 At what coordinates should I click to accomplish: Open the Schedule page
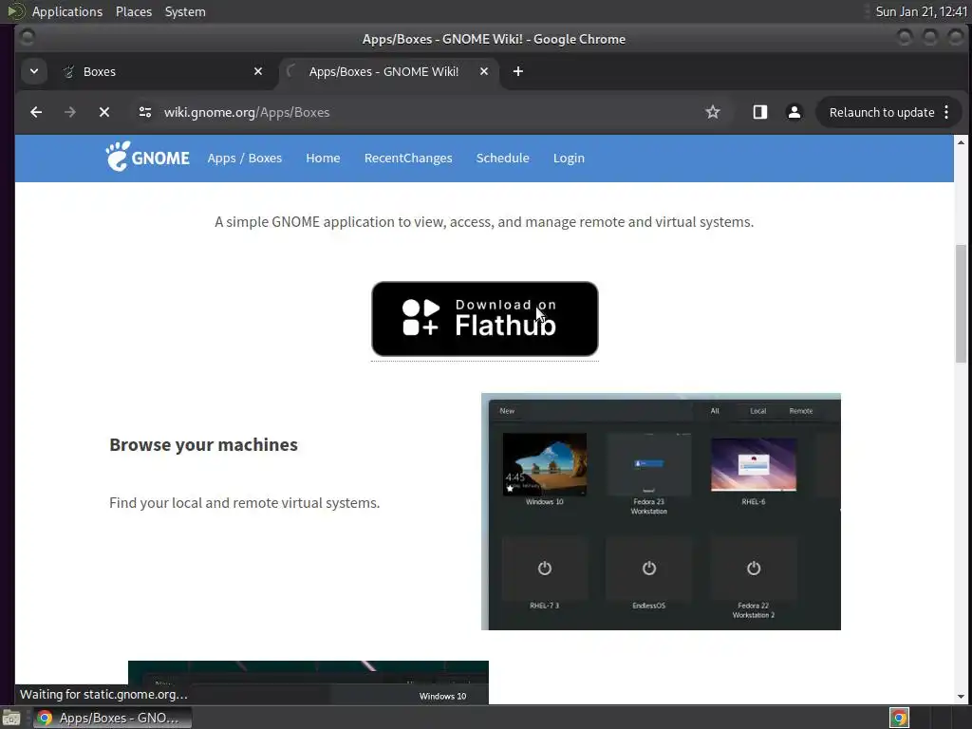(503, 159)
